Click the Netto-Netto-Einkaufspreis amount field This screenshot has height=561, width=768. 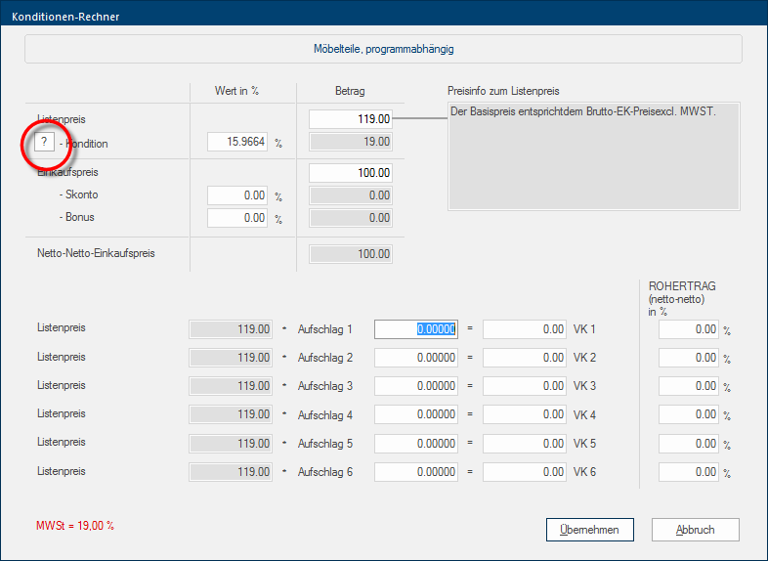(x=351, y=254)
